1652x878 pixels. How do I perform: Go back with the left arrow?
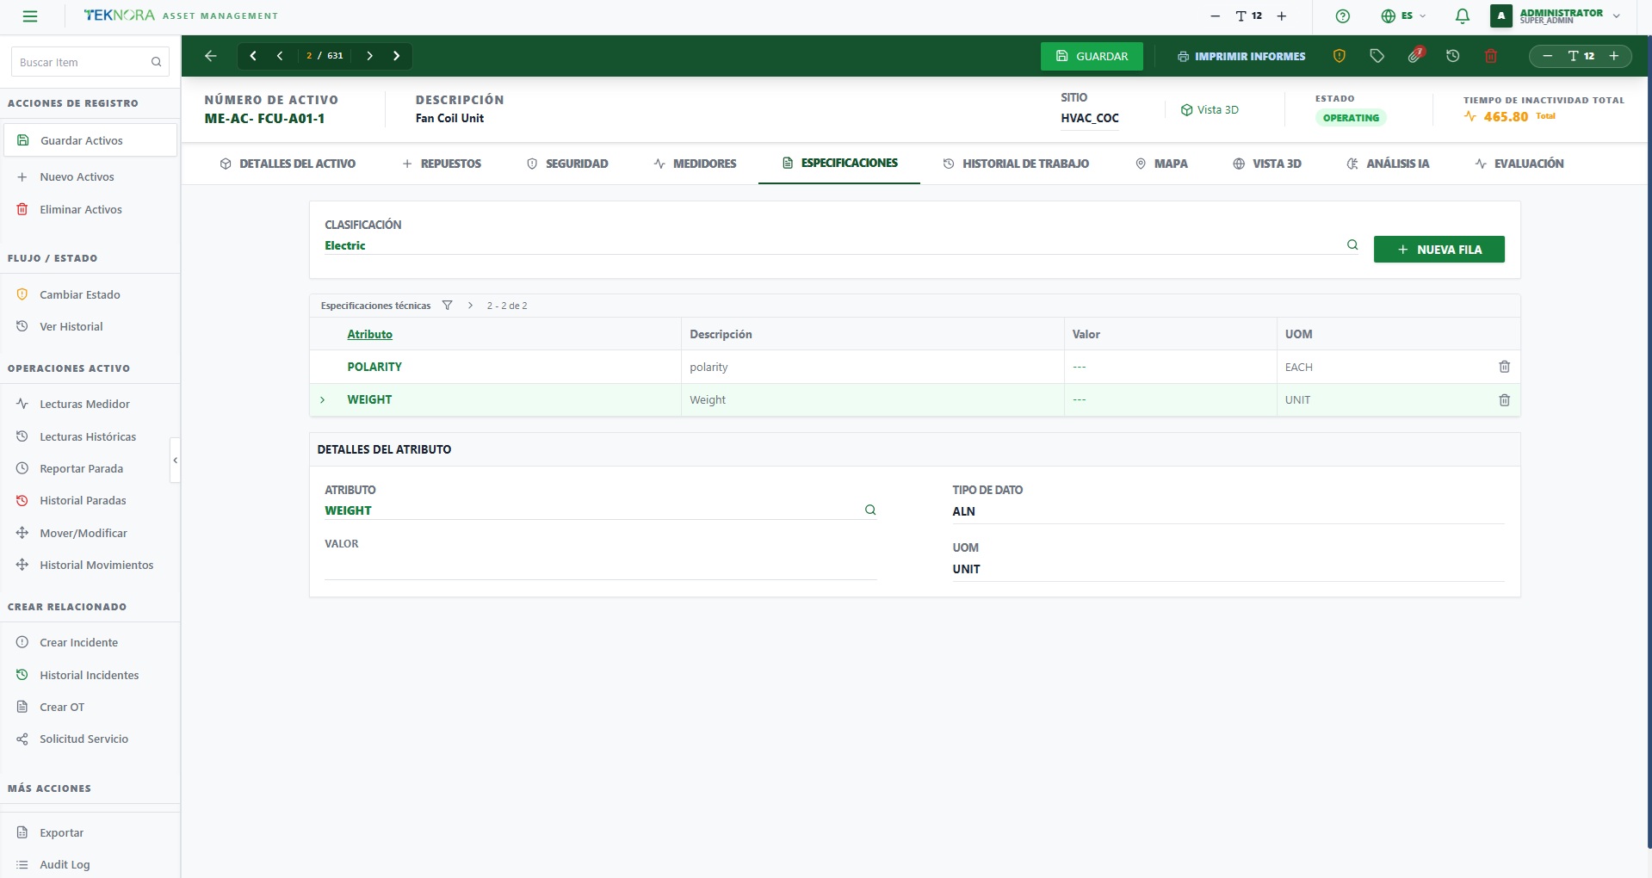[x=211, y=56]
